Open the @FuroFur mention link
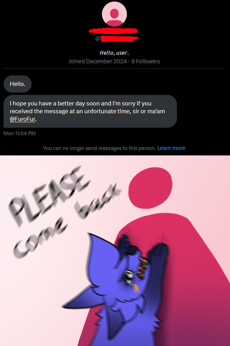Viewport: 230px width, 346px height. click(23, 119)
